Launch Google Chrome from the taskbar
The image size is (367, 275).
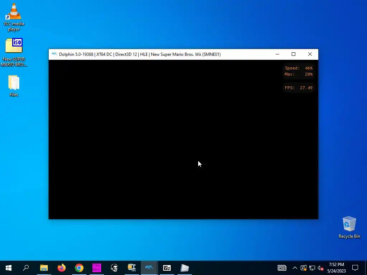(79, 268)
